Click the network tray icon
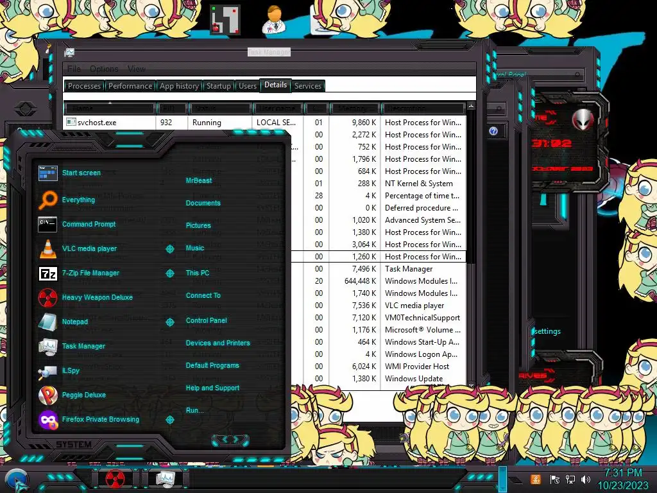 (570, 479)
